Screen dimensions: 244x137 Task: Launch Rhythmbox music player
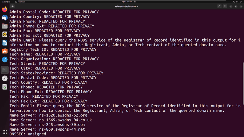tap(4, 34)
